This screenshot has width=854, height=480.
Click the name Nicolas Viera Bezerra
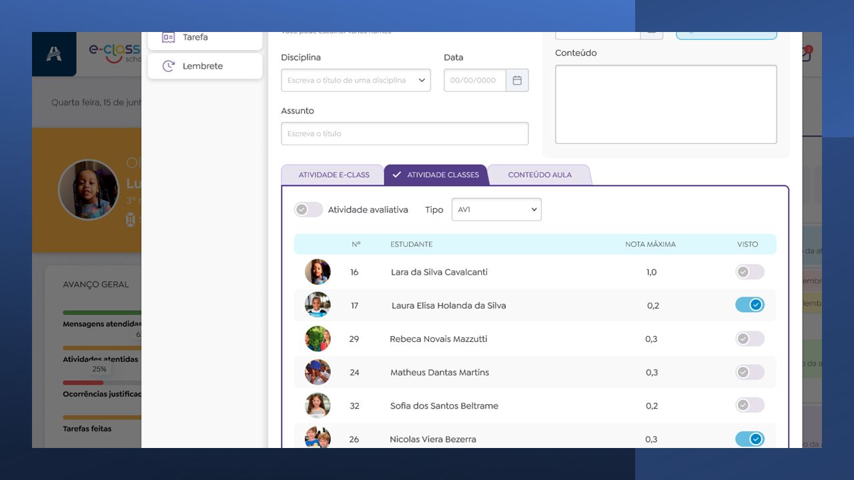(x=433, y=439)
